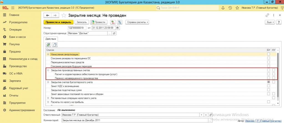Click Провести и закрыть button

pyautogui.click(x=59, y=22)
